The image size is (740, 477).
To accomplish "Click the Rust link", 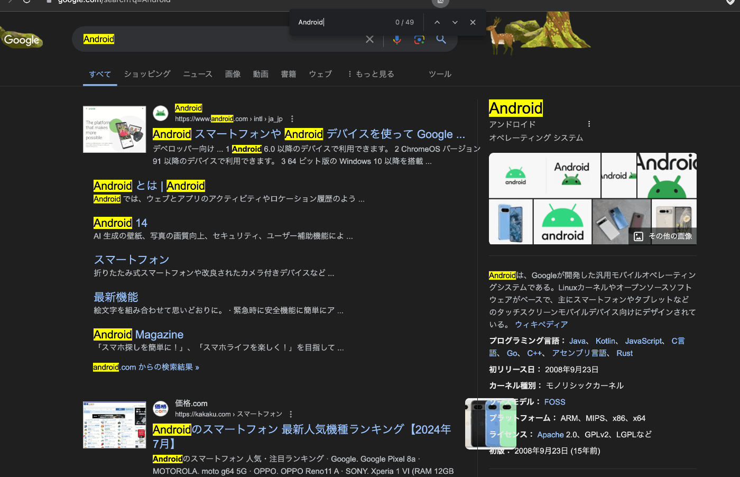I will (x=624, y=353).
